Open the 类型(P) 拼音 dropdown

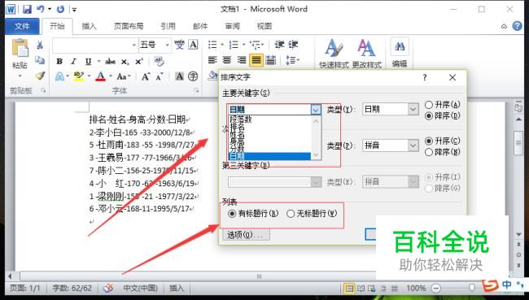(x=413, y=146)
